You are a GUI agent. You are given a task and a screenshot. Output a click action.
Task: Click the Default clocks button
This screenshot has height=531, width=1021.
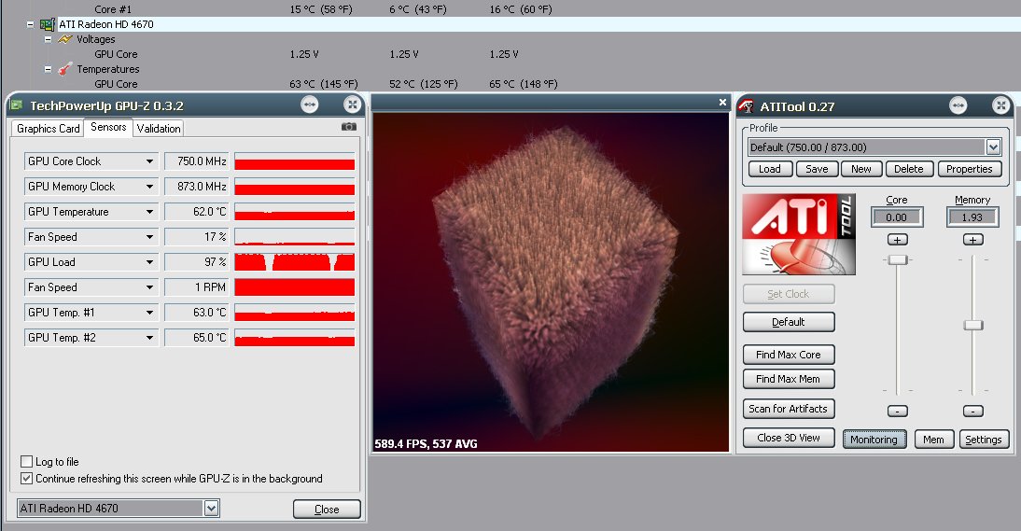coord(789,322)
